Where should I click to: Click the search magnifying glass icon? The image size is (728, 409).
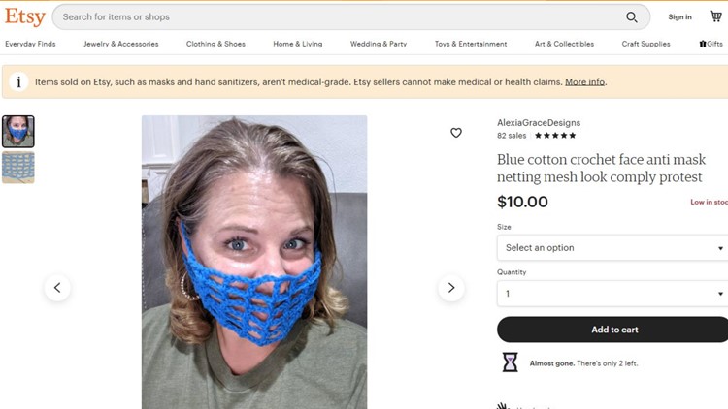click(632, 17)
